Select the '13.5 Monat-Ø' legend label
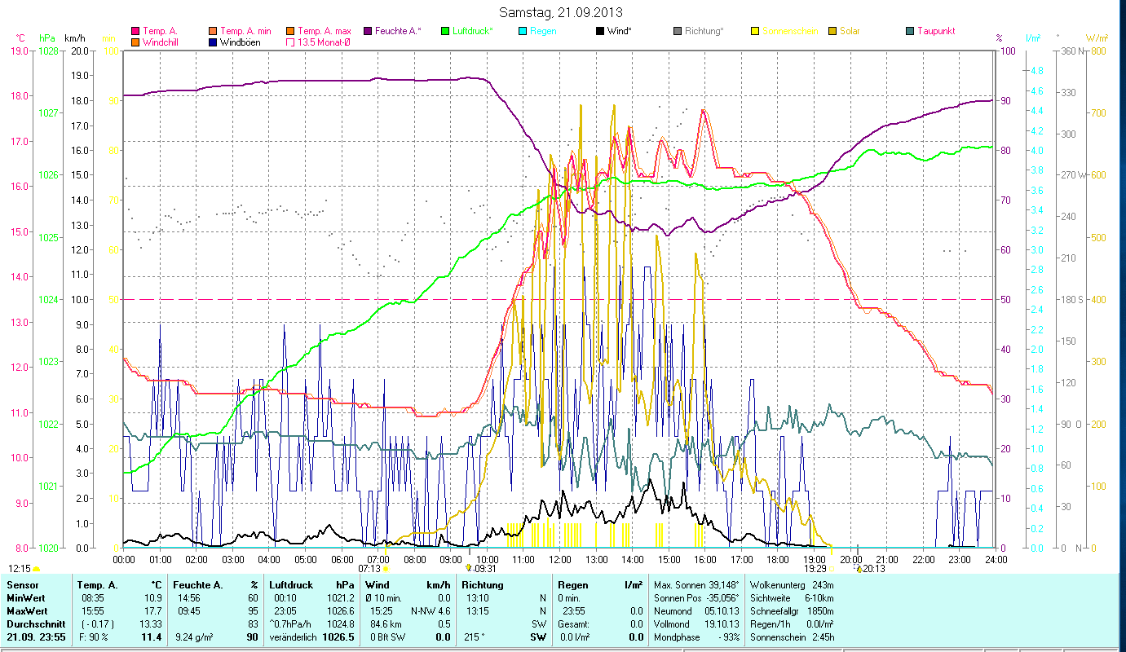1126x652 pixels. pos(324,42)
